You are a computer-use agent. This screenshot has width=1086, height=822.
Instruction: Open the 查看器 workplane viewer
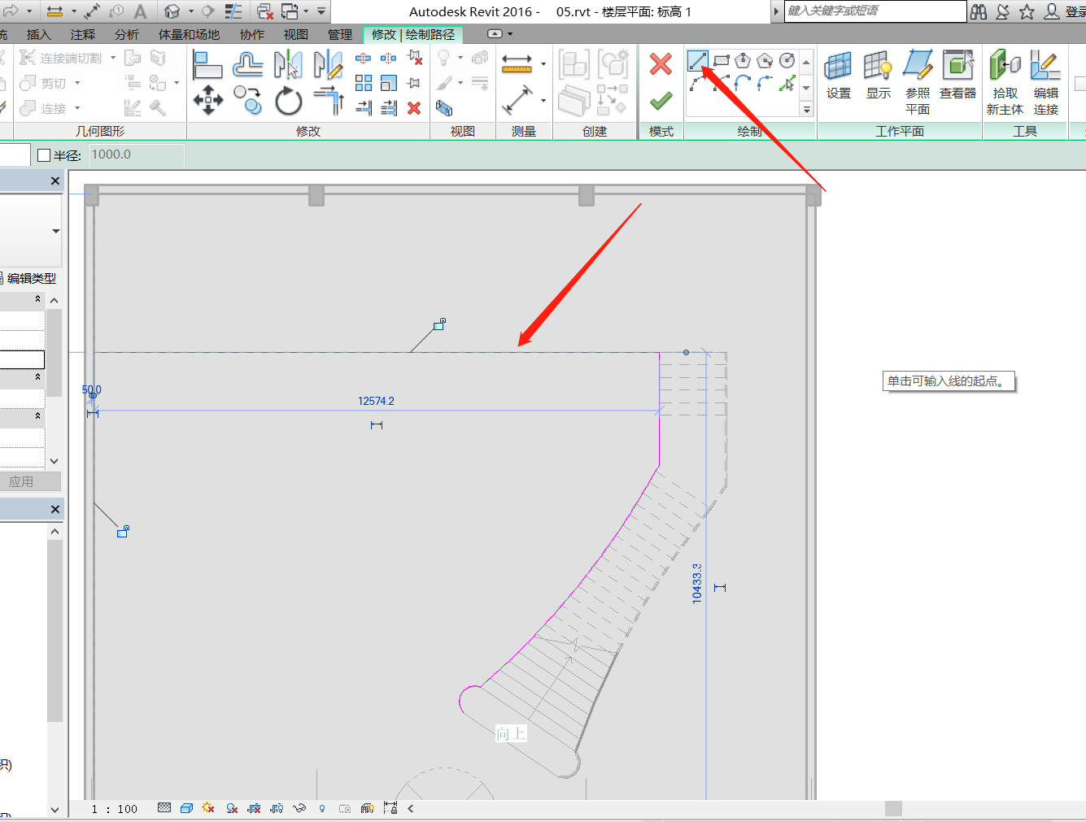(x=957, y=76)
